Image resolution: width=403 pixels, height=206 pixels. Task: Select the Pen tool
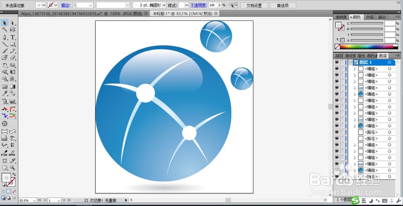[x=4, y=37]
